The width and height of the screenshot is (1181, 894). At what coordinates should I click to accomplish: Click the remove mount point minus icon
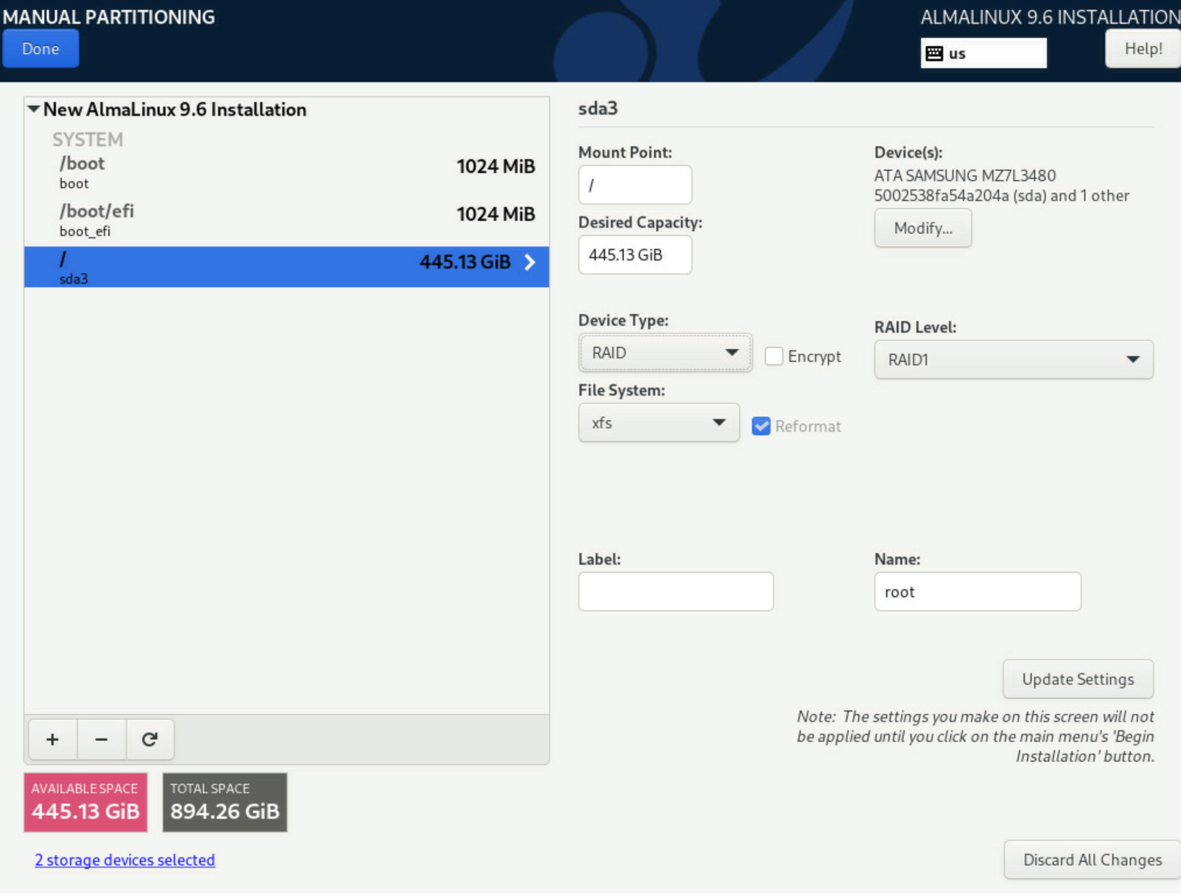pyautogui.click(x=101, y=739)
